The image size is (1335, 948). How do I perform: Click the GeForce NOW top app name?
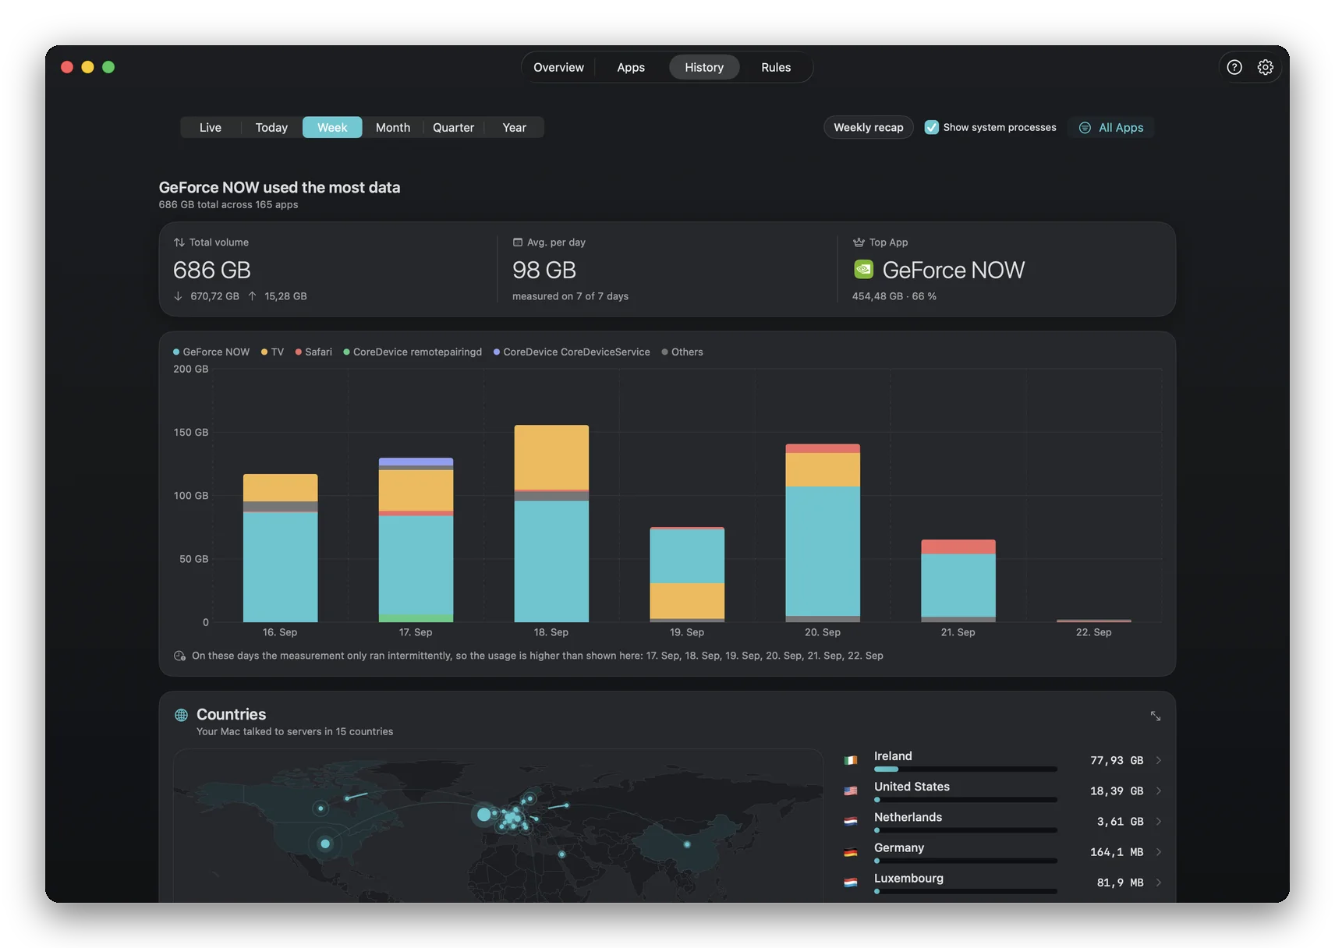954,270
